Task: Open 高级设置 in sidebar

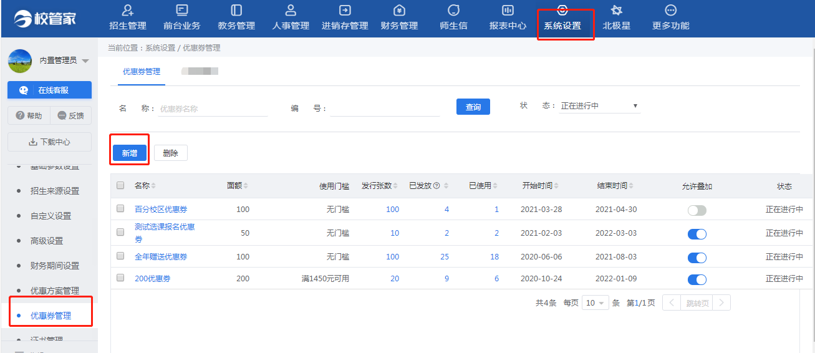Action: click(47, 241)
